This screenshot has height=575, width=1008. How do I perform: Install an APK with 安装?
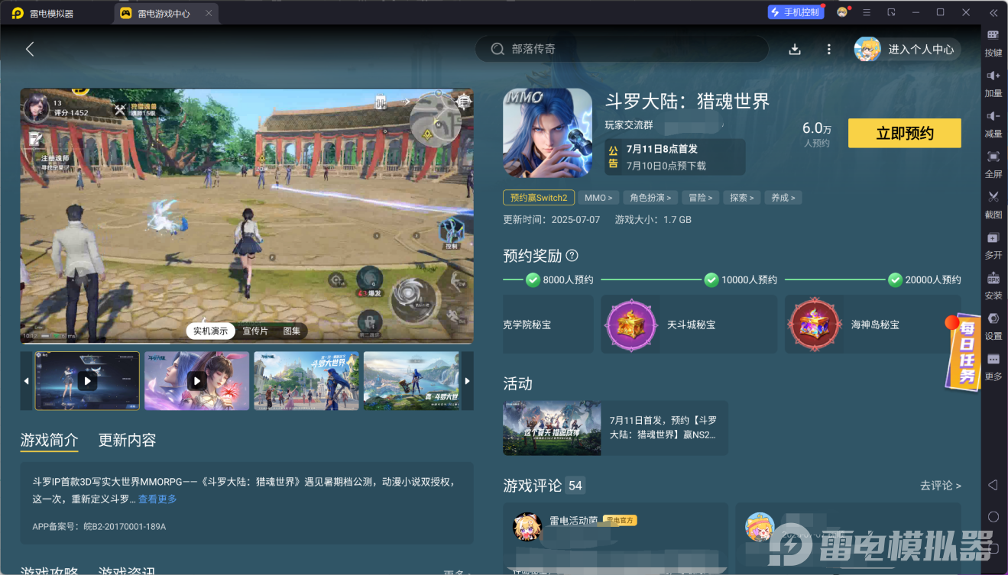coord(993,286)
